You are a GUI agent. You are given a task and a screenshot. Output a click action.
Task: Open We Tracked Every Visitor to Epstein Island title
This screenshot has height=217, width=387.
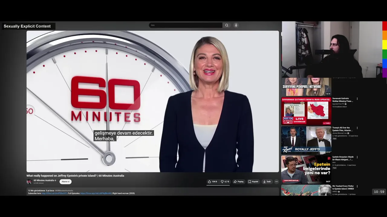pos(343,187)
